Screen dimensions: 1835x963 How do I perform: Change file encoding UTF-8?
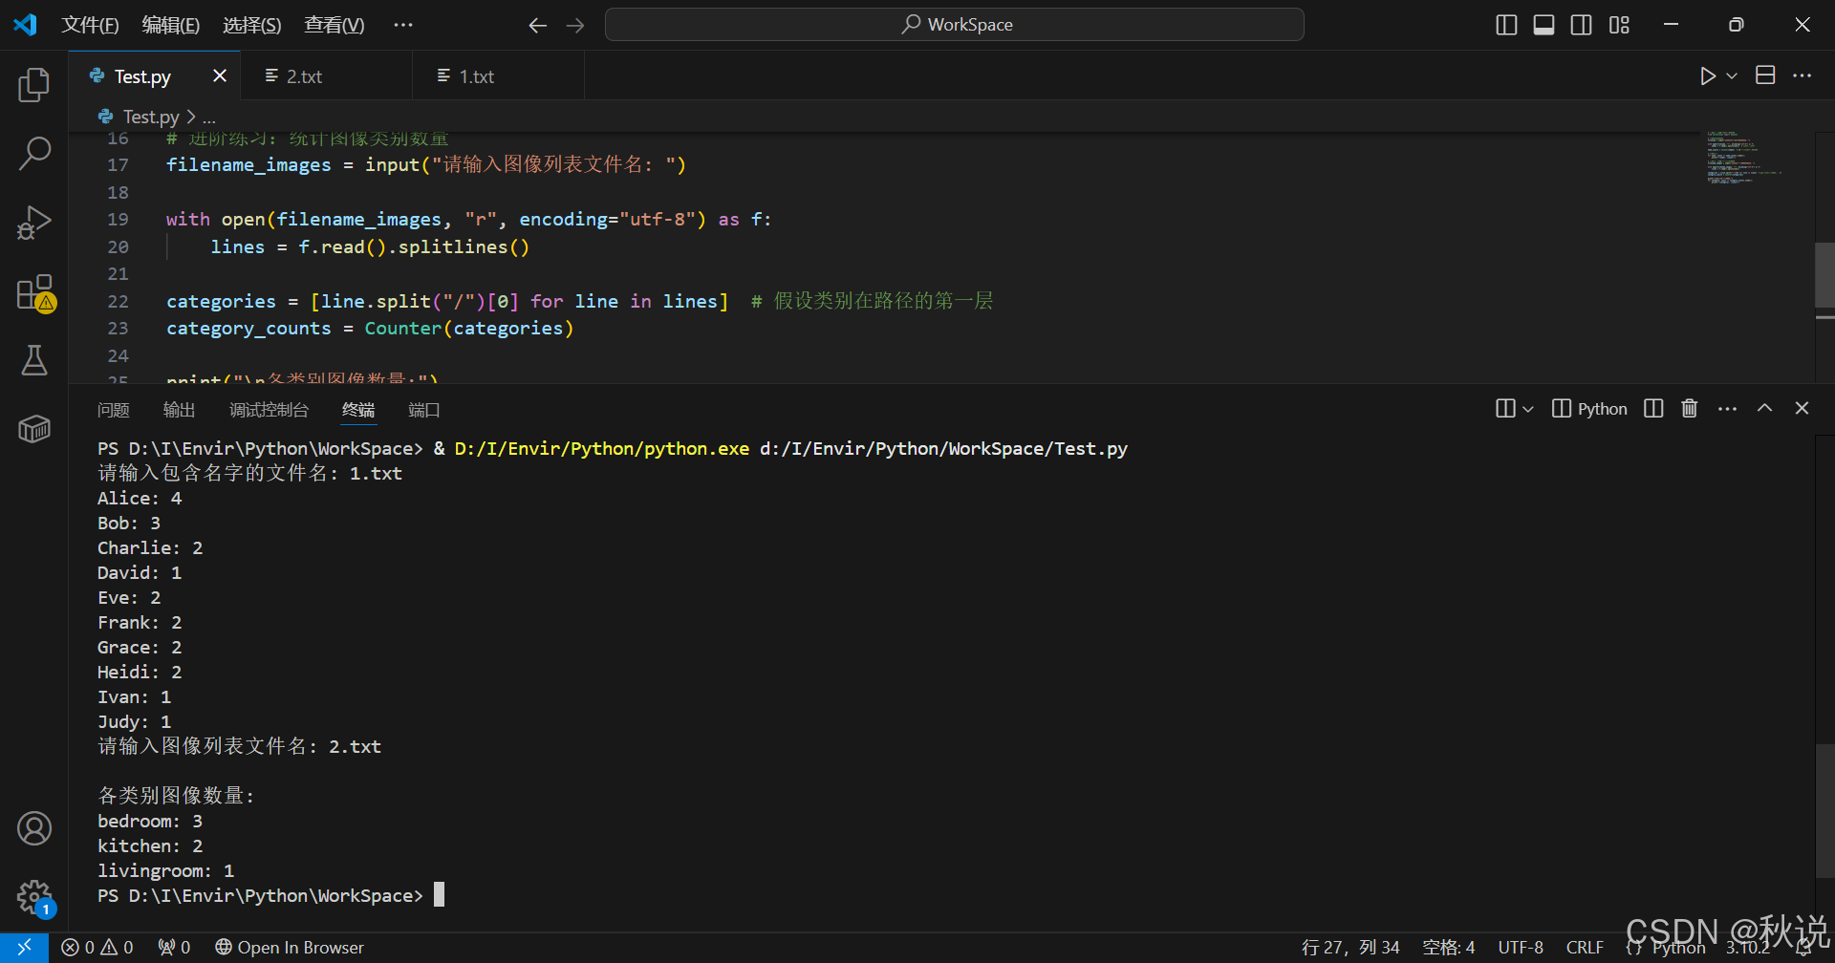click(1521, 948)
